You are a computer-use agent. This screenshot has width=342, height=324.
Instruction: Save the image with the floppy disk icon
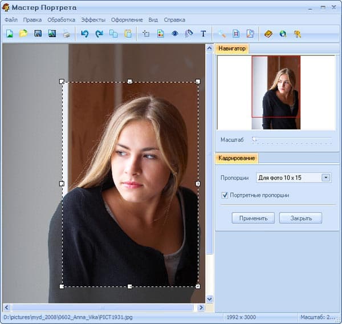point(38,34)
